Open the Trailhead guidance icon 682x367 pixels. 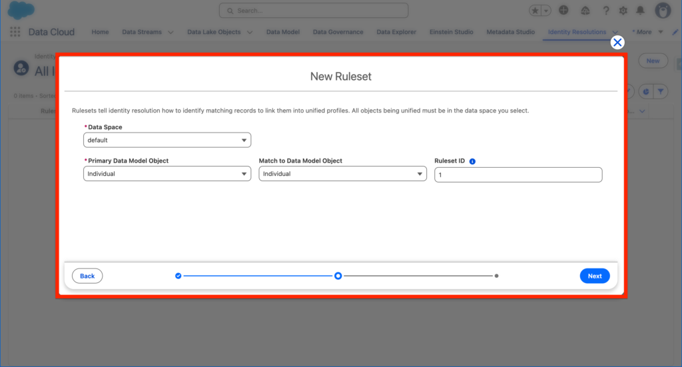[x=585, y=11]
